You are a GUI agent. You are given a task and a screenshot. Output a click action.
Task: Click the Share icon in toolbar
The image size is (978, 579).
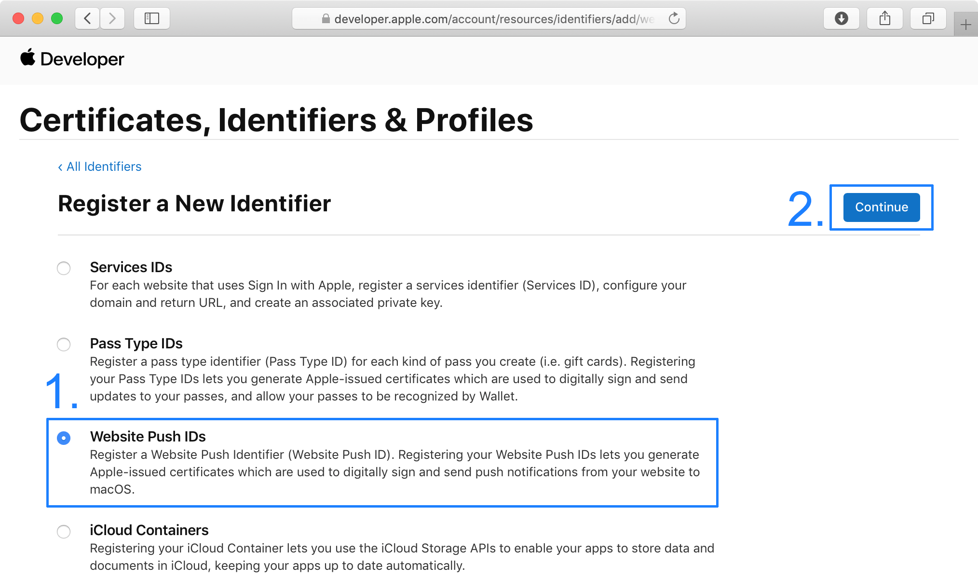[884, 19]
